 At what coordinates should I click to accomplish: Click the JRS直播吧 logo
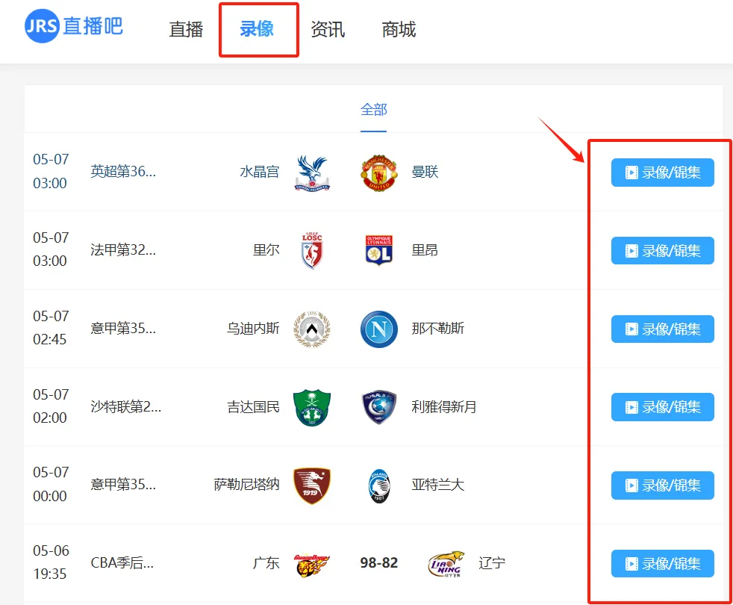[x=74, y=26]
